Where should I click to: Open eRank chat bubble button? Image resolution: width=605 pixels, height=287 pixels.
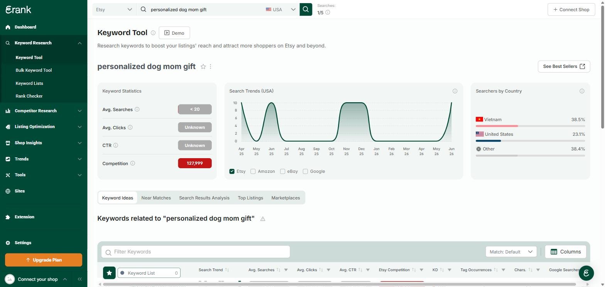(586, 273)
